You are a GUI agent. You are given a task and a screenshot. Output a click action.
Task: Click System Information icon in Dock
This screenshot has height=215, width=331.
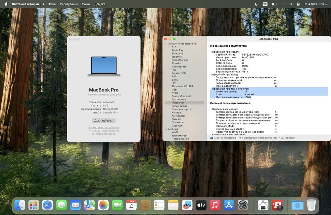coord(263,205)
